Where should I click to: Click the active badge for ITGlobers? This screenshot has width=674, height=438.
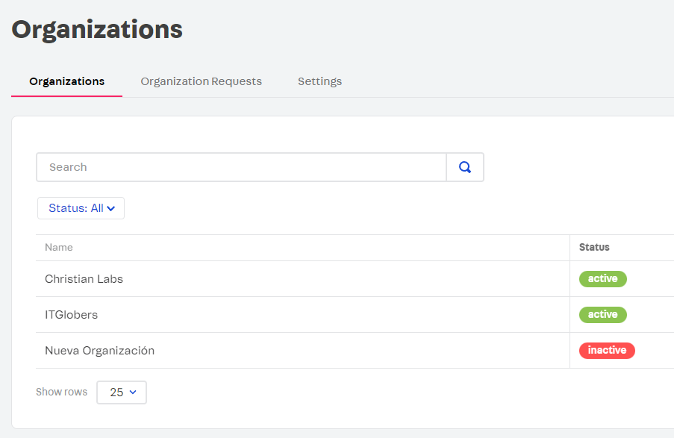(x=602, y=315)
